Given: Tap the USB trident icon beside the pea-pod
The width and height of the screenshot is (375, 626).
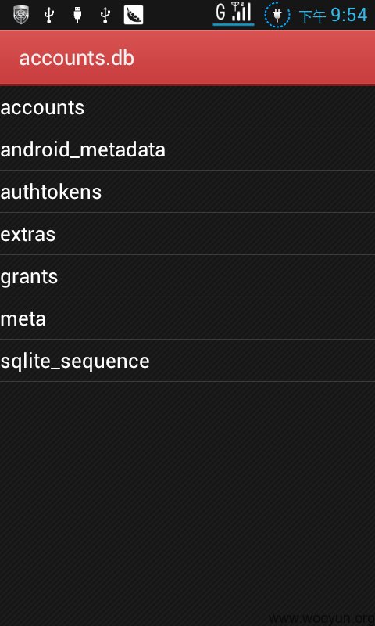Looking at the screenshot, I should coord(105,15).
